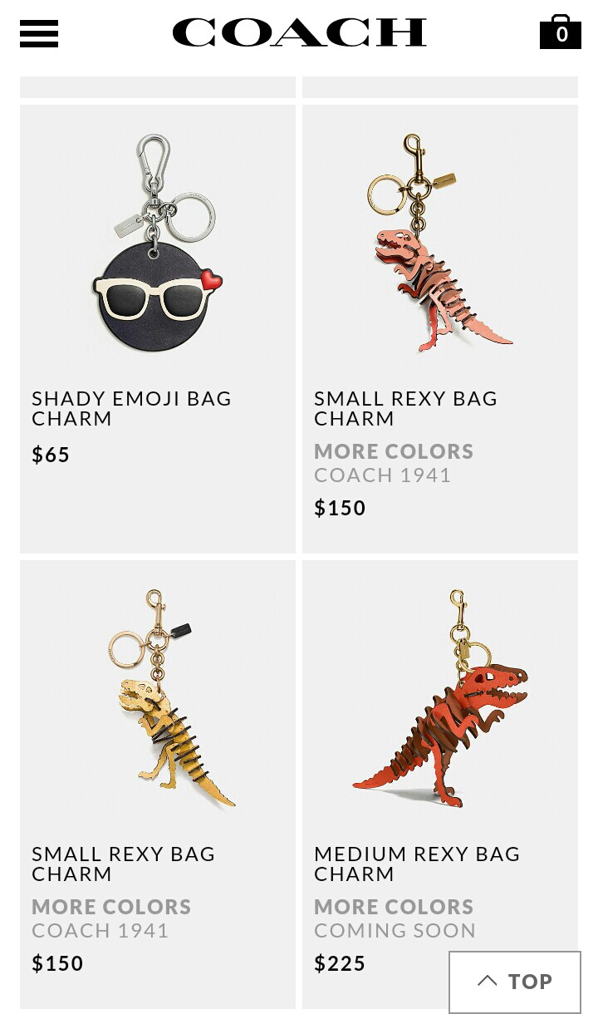
Task: Open yellow Small Rexy Bag Charm title
Action: (x=124, y=864)
